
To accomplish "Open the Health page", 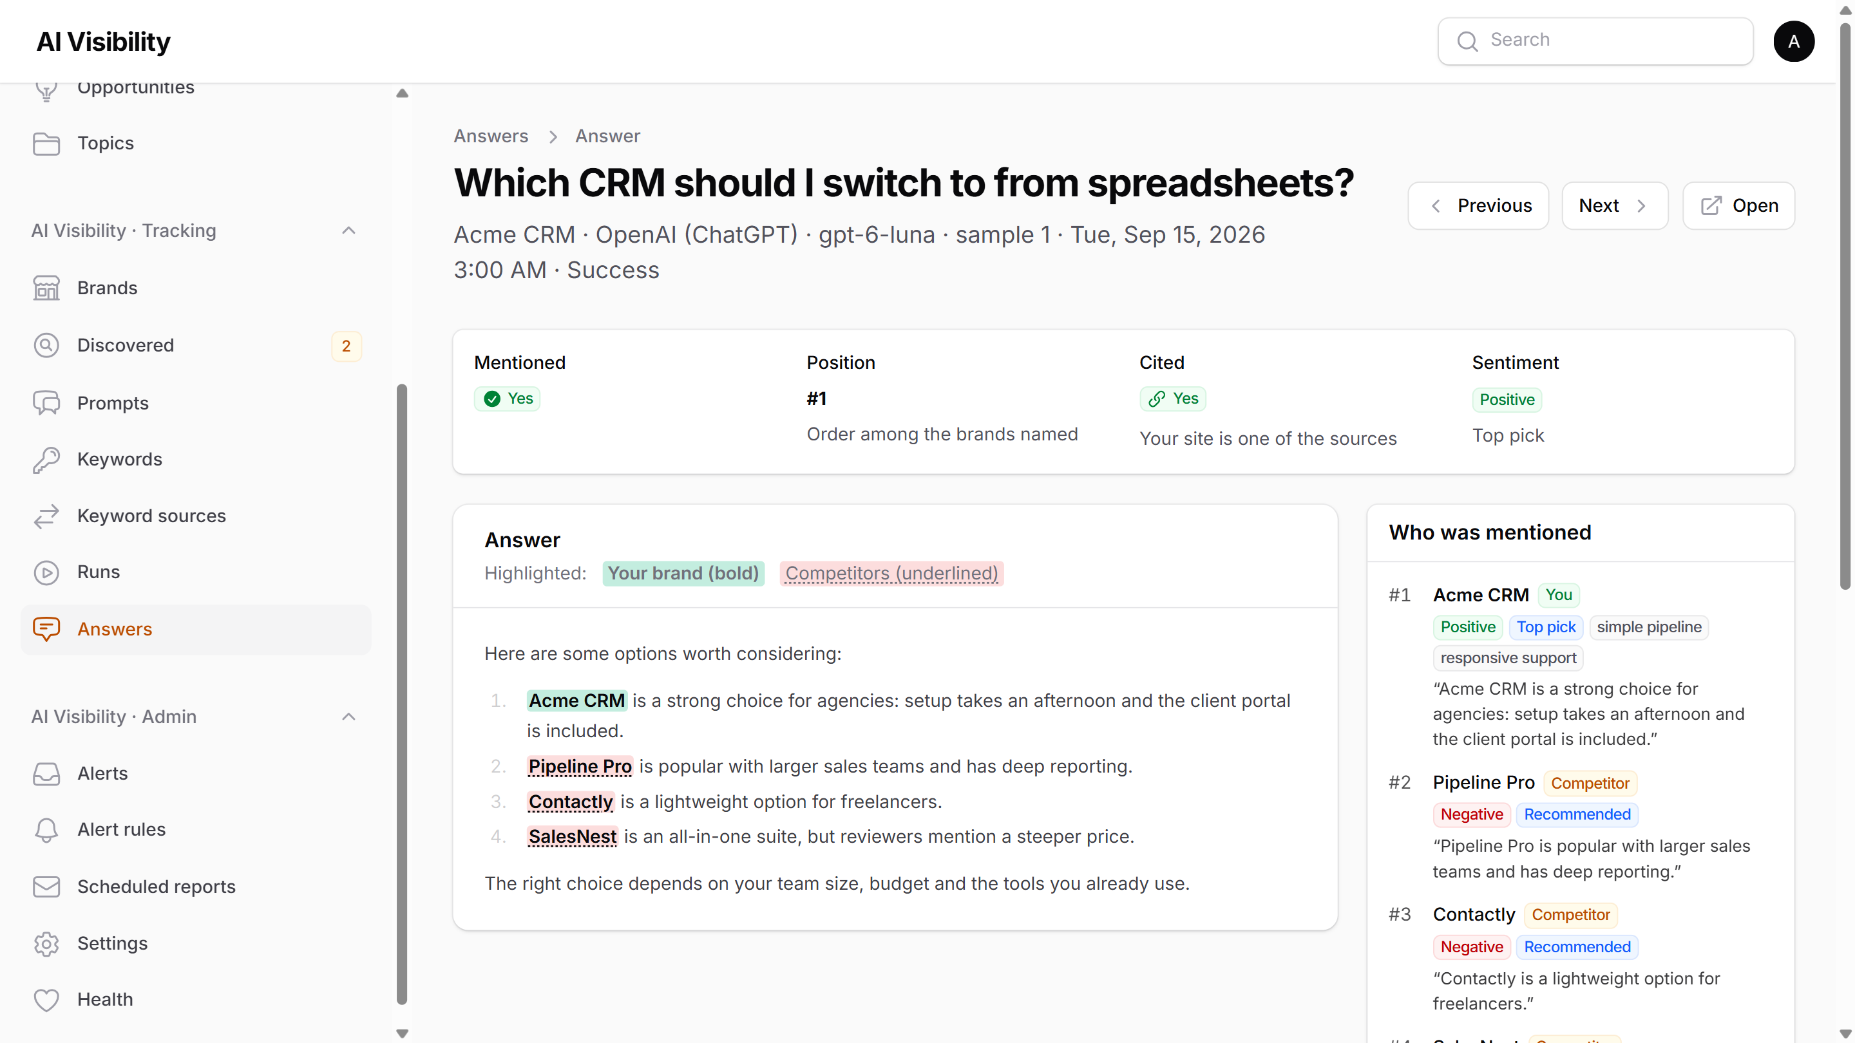I will pyautogui.click(x=196, y=1000).
